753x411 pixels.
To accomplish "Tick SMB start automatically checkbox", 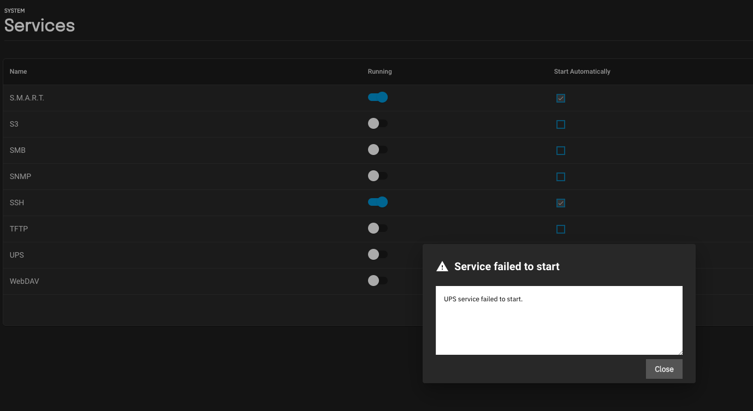I will tap(561, 151).
